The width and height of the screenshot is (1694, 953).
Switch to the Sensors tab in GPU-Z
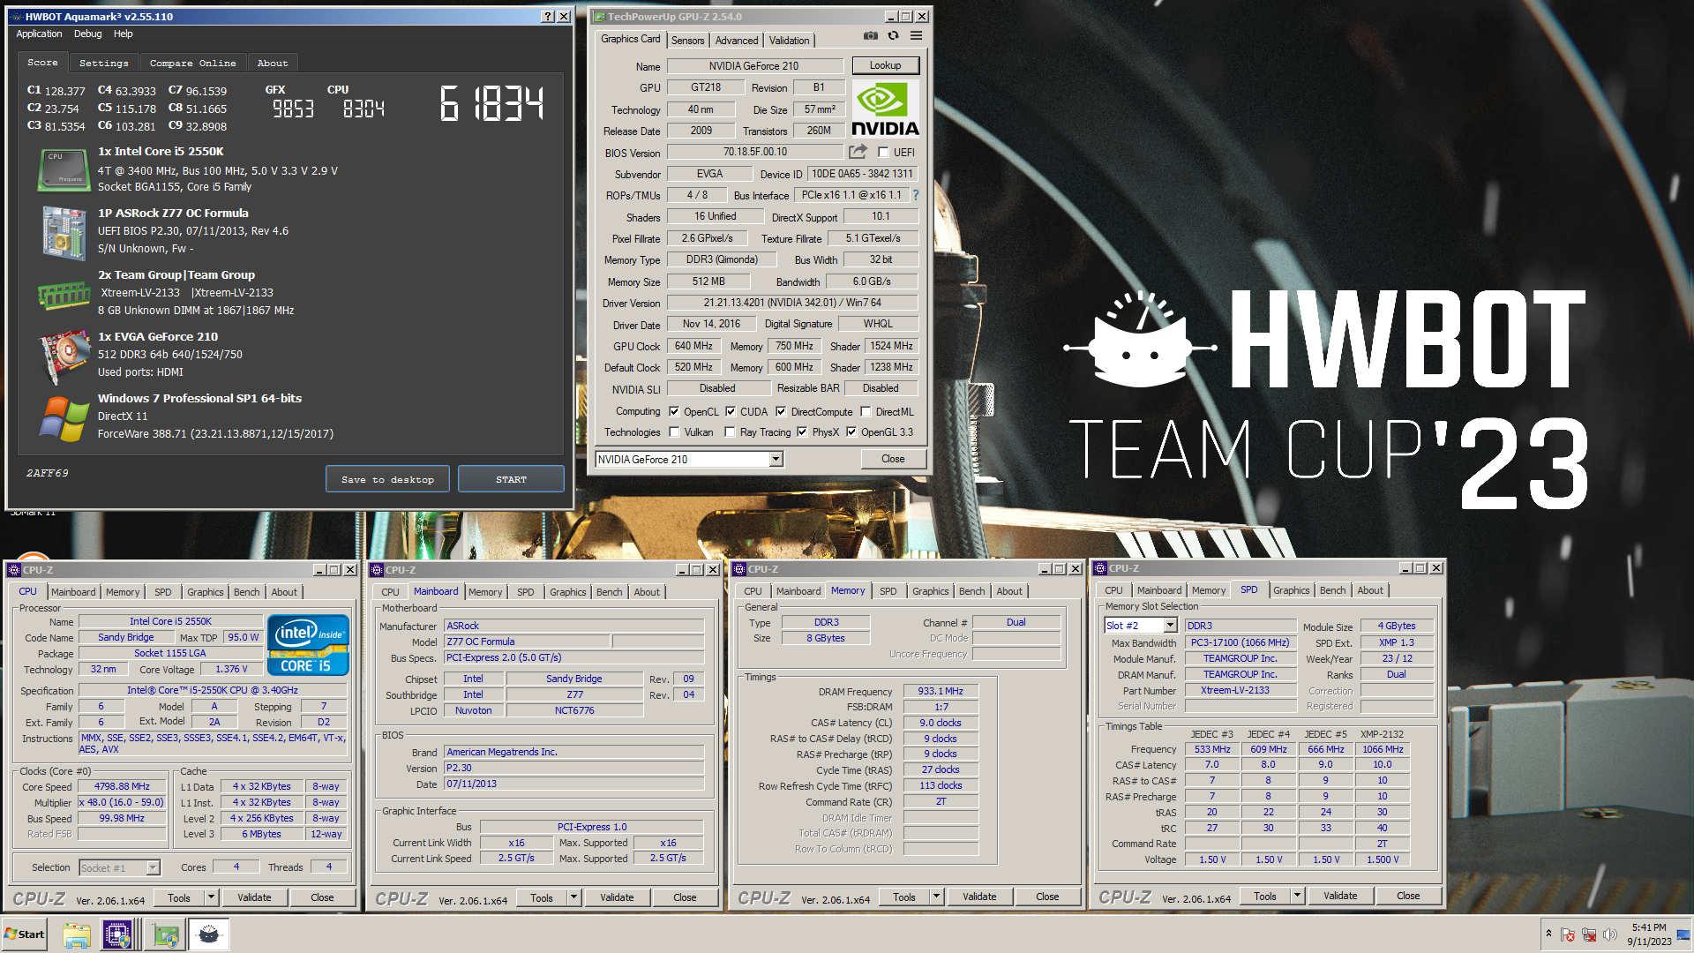[x=687, y=40]
